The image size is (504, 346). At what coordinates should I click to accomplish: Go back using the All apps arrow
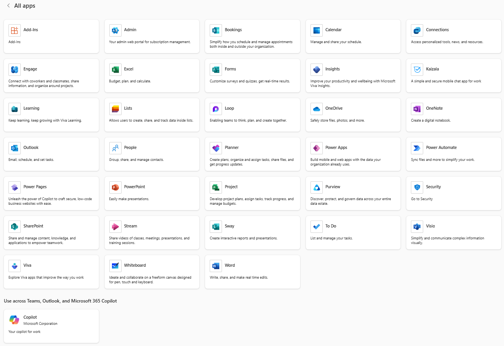[8, 6]
